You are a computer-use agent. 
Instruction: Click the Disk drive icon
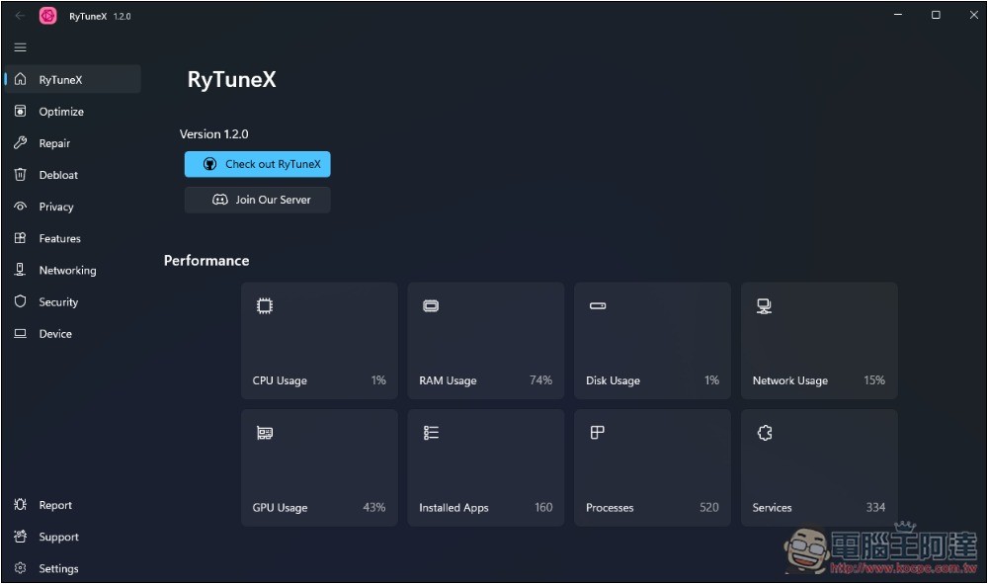(598, 306)
